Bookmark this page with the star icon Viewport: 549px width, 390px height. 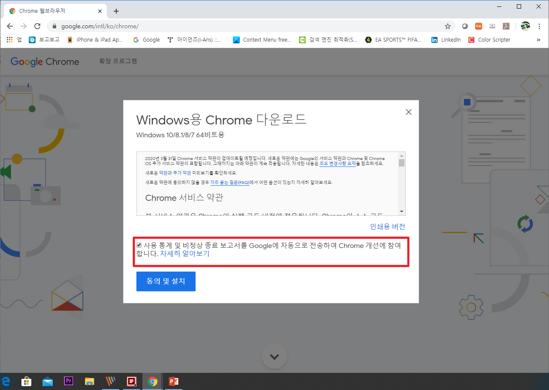pos(448,26)
